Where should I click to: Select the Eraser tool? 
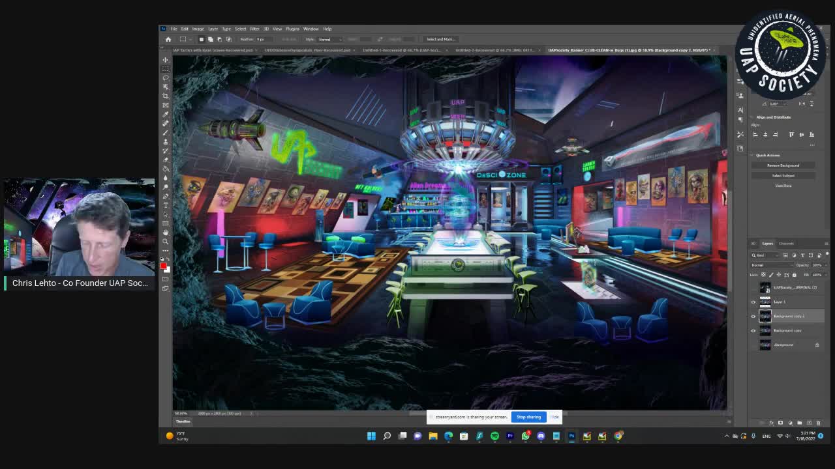166,160
